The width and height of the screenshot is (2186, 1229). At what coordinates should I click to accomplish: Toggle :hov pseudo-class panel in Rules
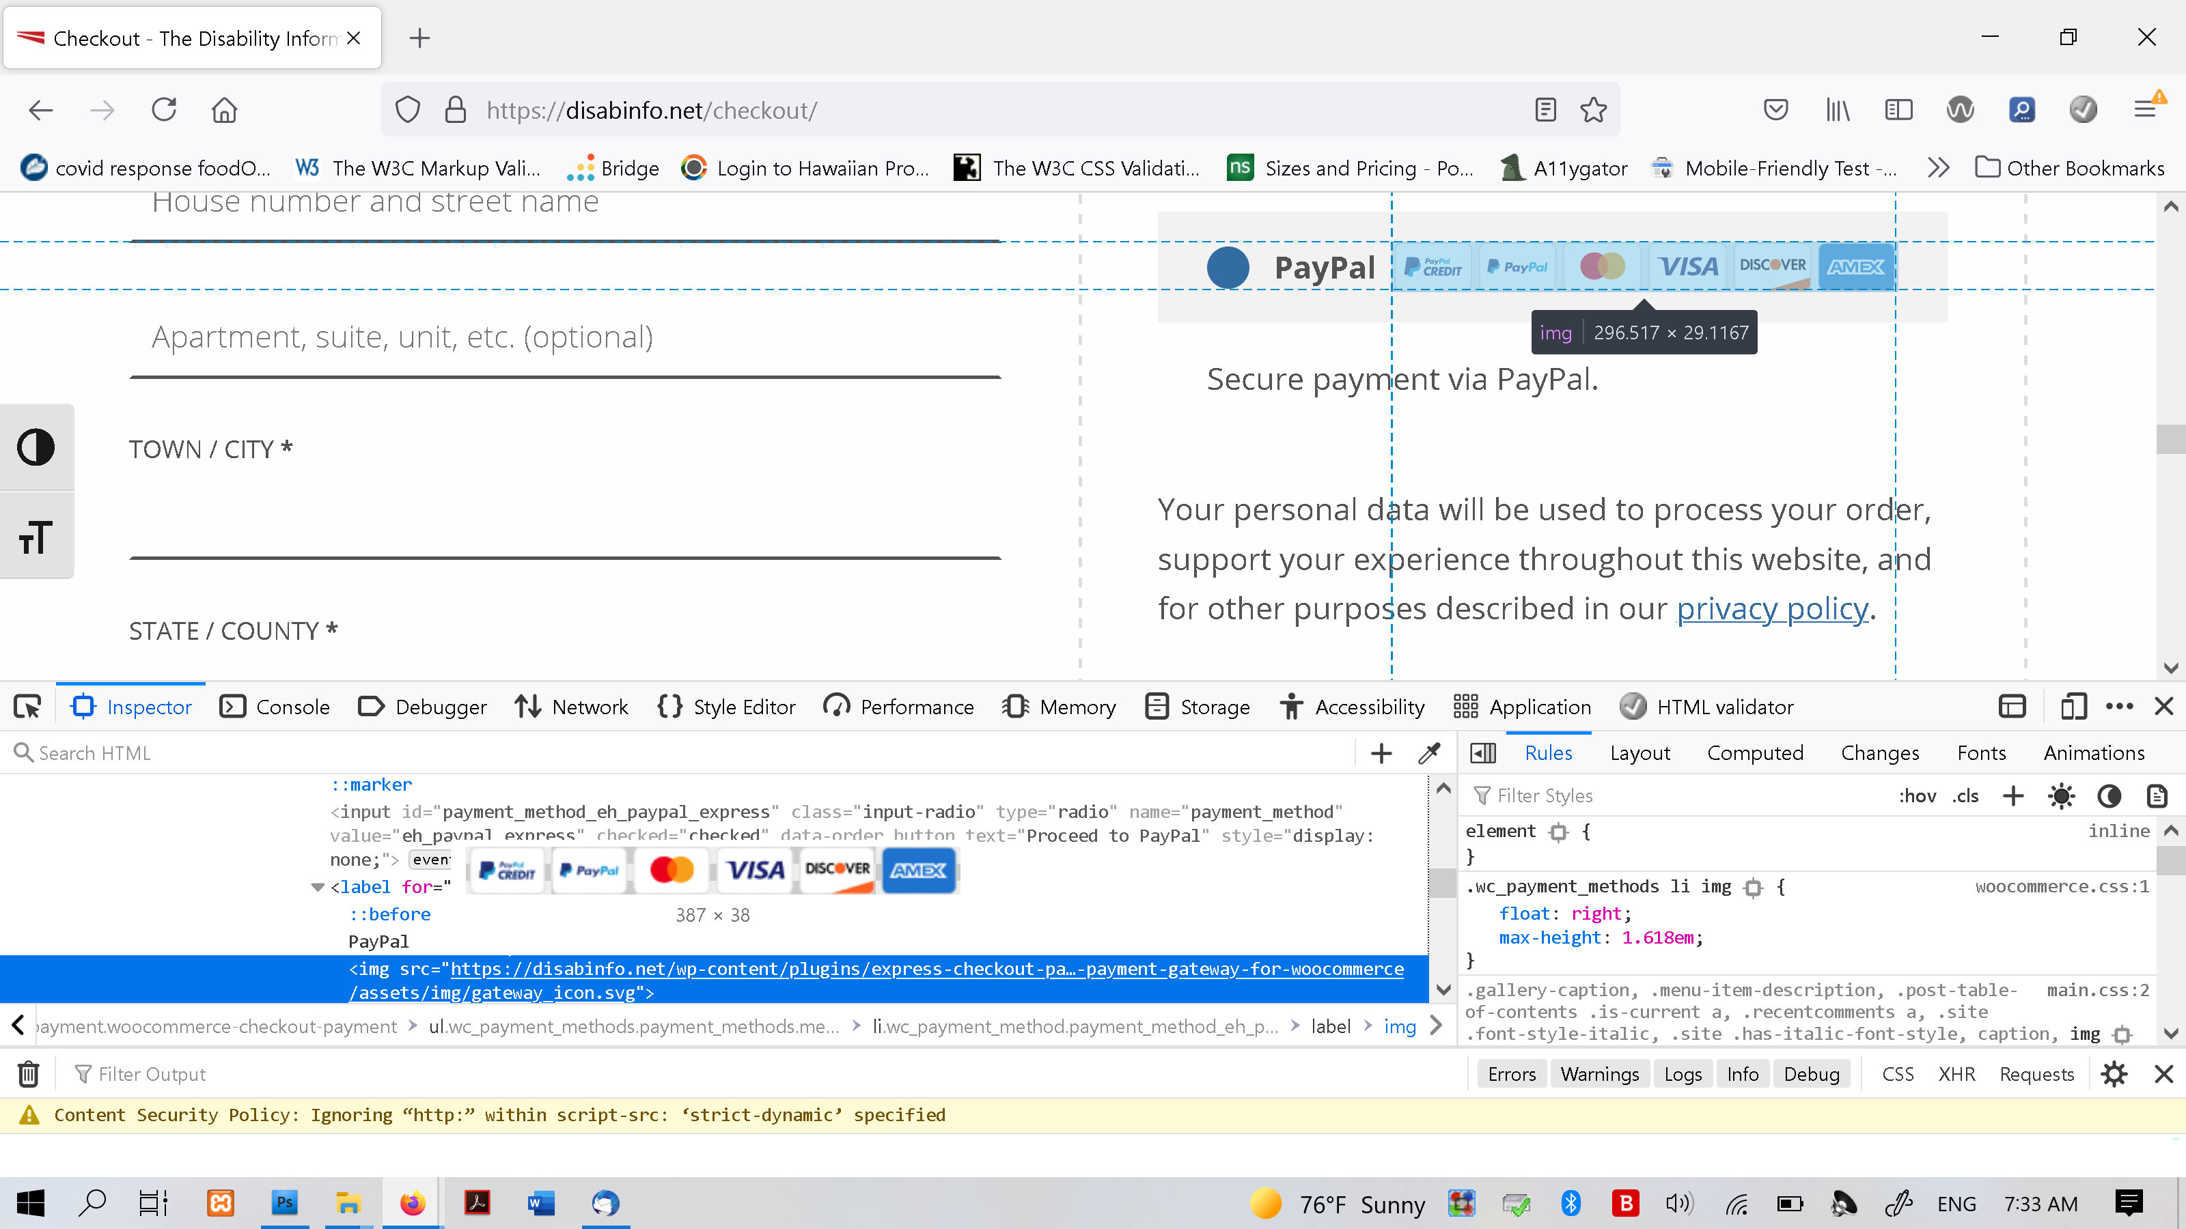1919,795
